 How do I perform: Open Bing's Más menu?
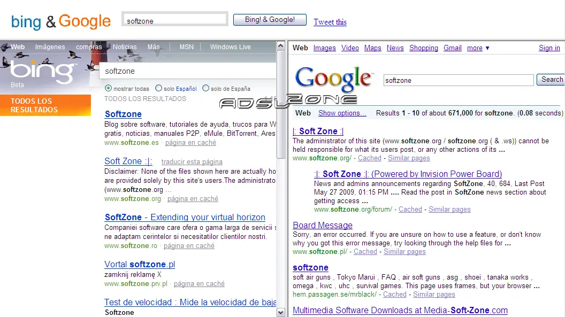pos(154,47)
